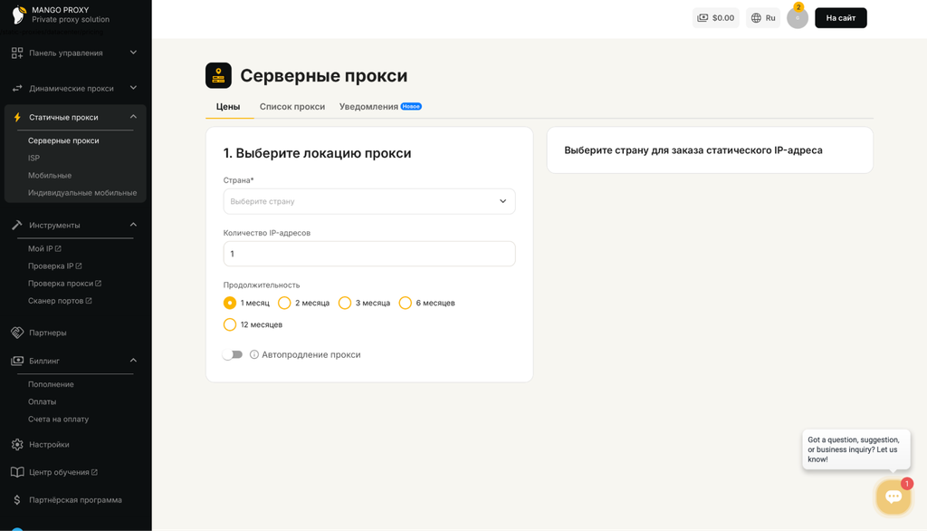Viewport: 927px width, 531px height.
Task: Open Мобильные proxies in sidebar
Action: tap(50, 175)
